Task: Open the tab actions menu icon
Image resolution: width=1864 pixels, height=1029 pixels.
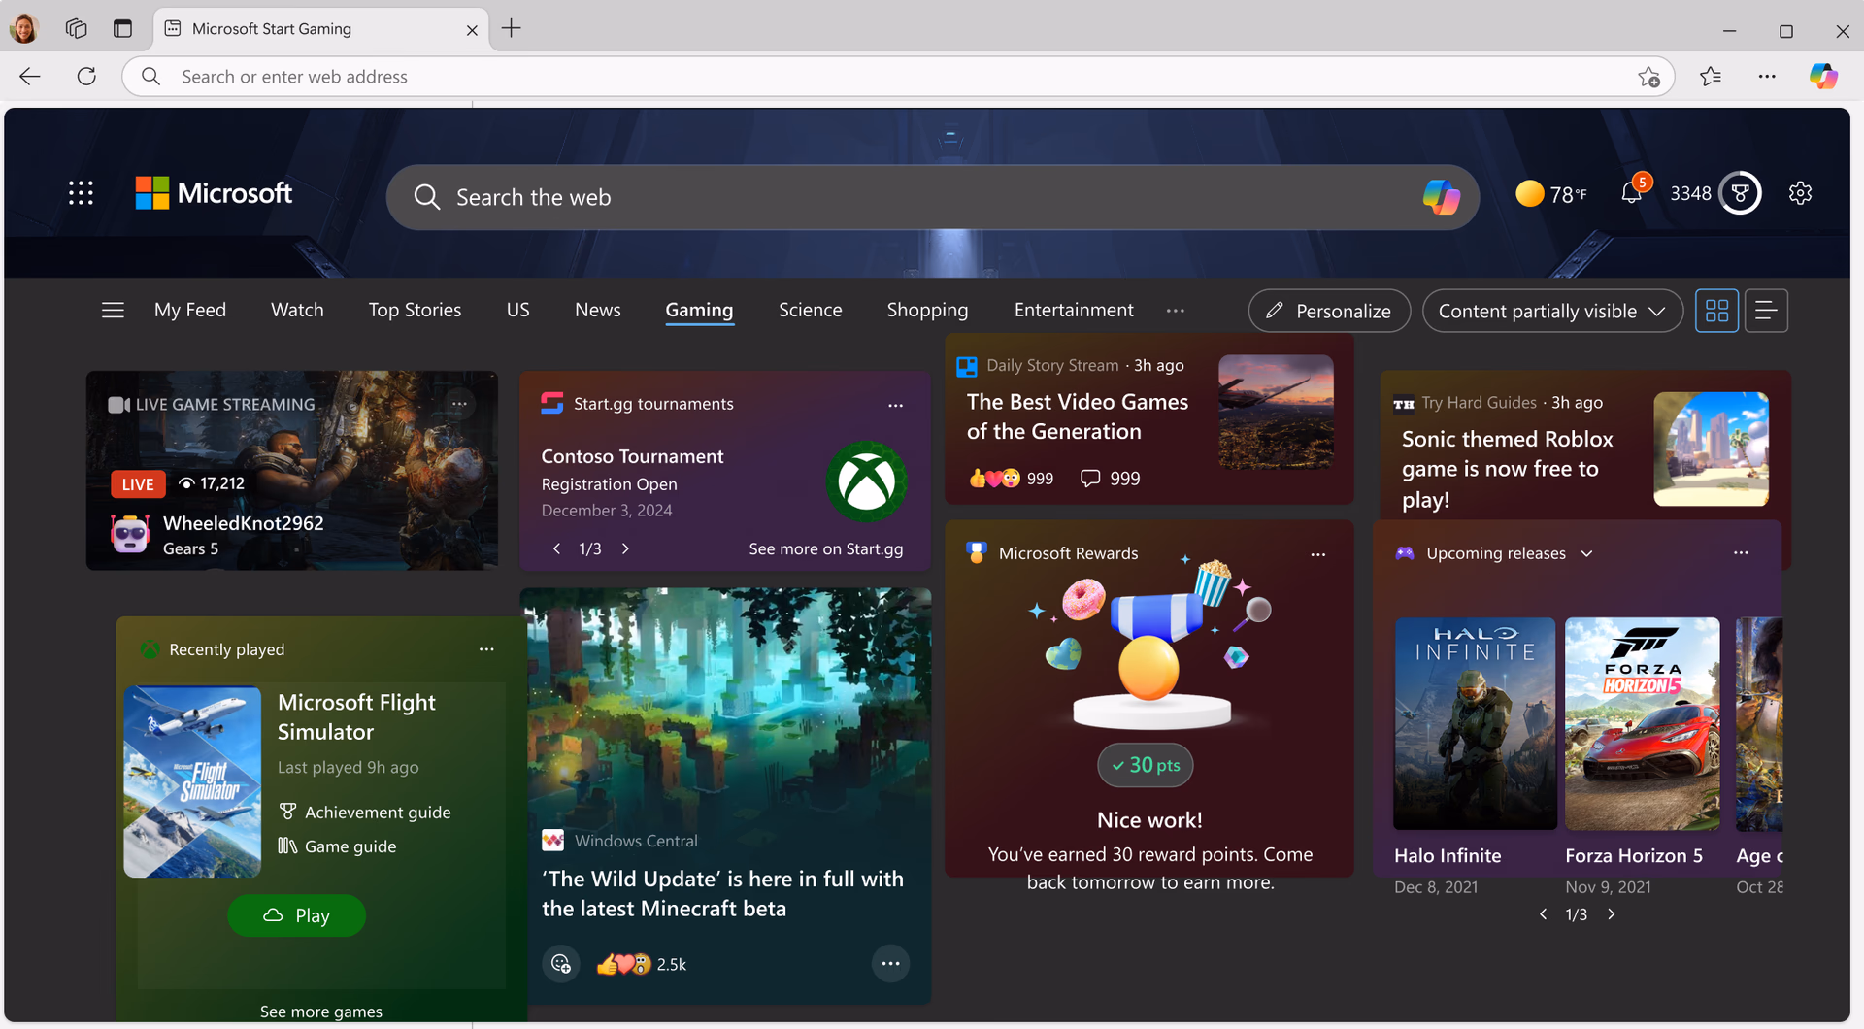Action: (122, 29)
